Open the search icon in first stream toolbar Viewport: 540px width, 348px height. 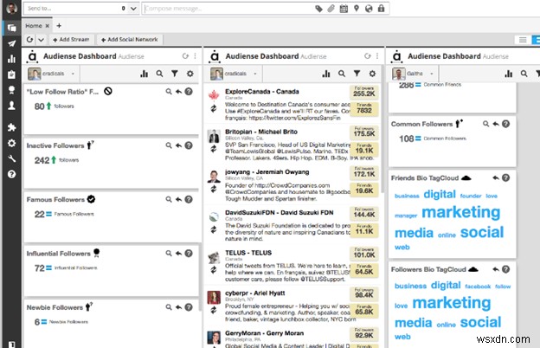tap(159, 74)
